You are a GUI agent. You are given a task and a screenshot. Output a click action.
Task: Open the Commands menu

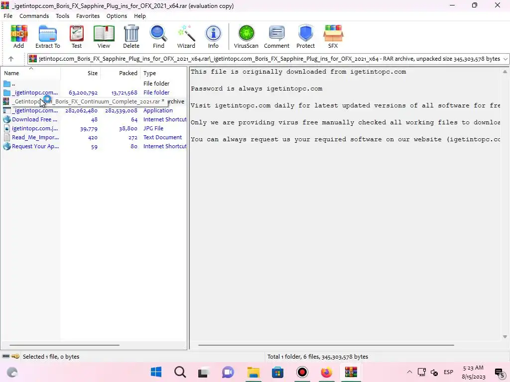[x=34, y=16]
